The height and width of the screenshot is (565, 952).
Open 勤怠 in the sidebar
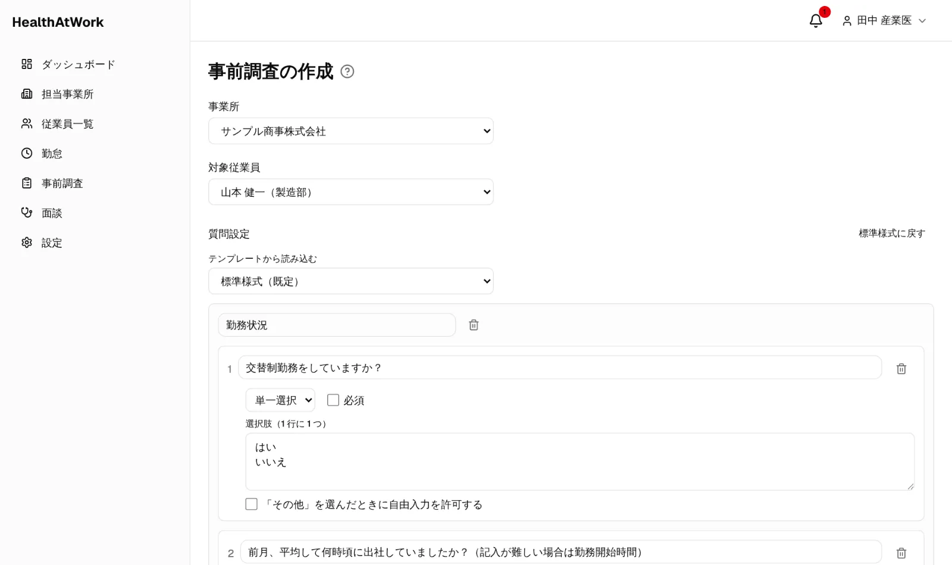click(x=52, y=153)
